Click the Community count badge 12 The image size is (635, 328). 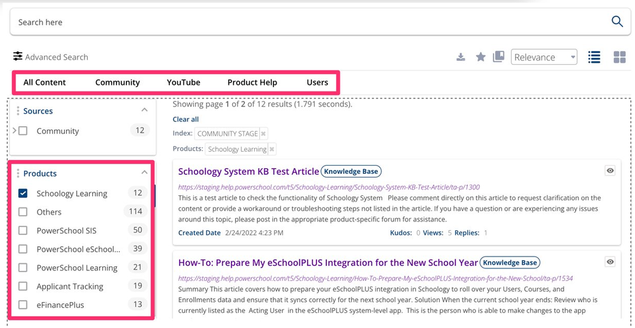click(x=140, y=130)
